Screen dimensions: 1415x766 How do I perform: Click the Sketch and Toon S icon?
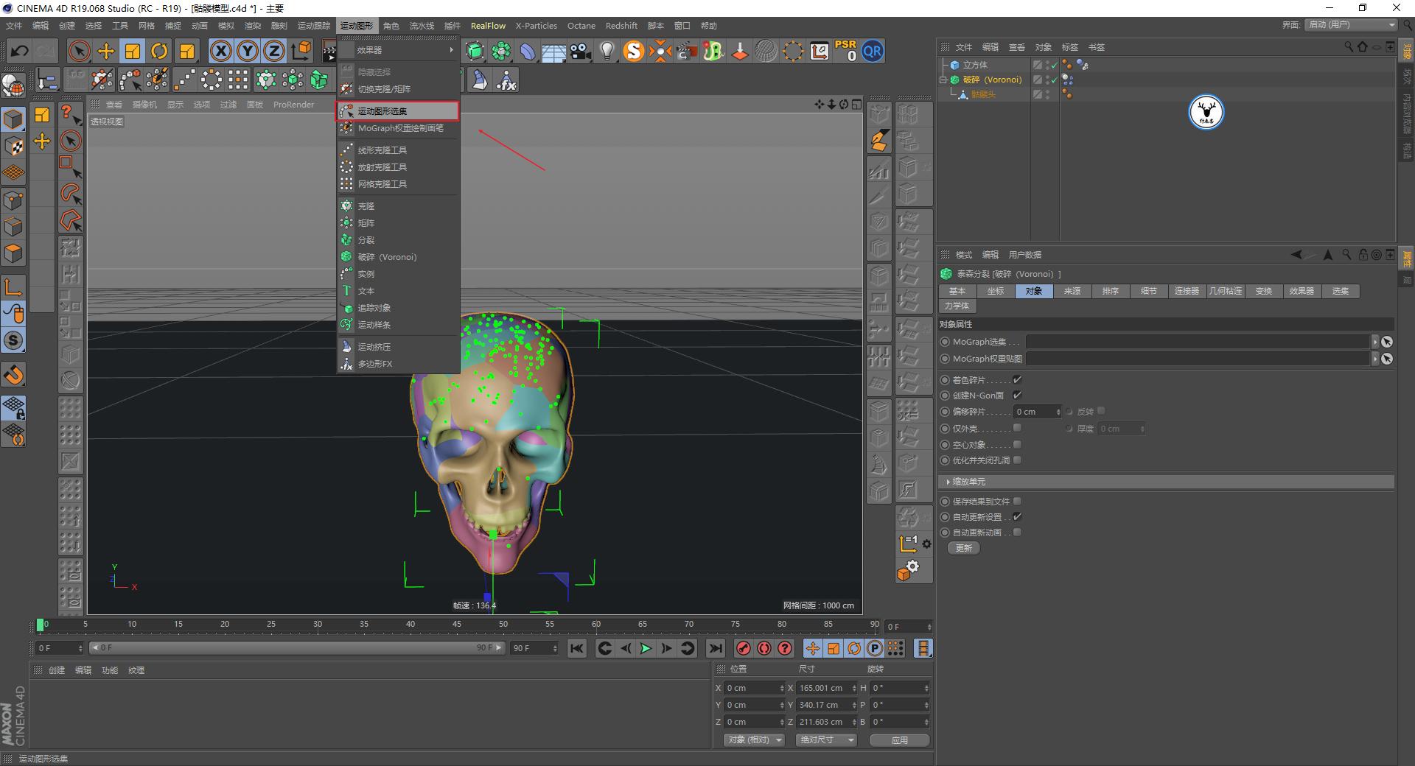(x=634, y=51)
